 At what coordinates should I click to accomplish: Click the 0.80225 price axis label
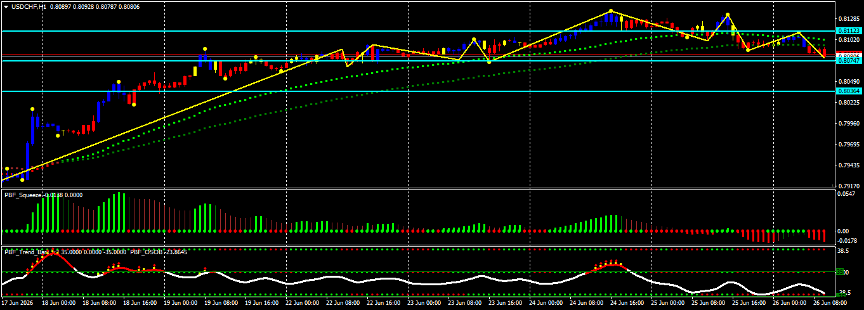tap(849, 103)
